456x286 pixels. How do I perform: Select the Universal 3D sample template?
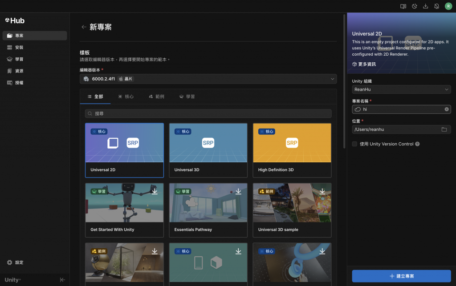point(292,210)
